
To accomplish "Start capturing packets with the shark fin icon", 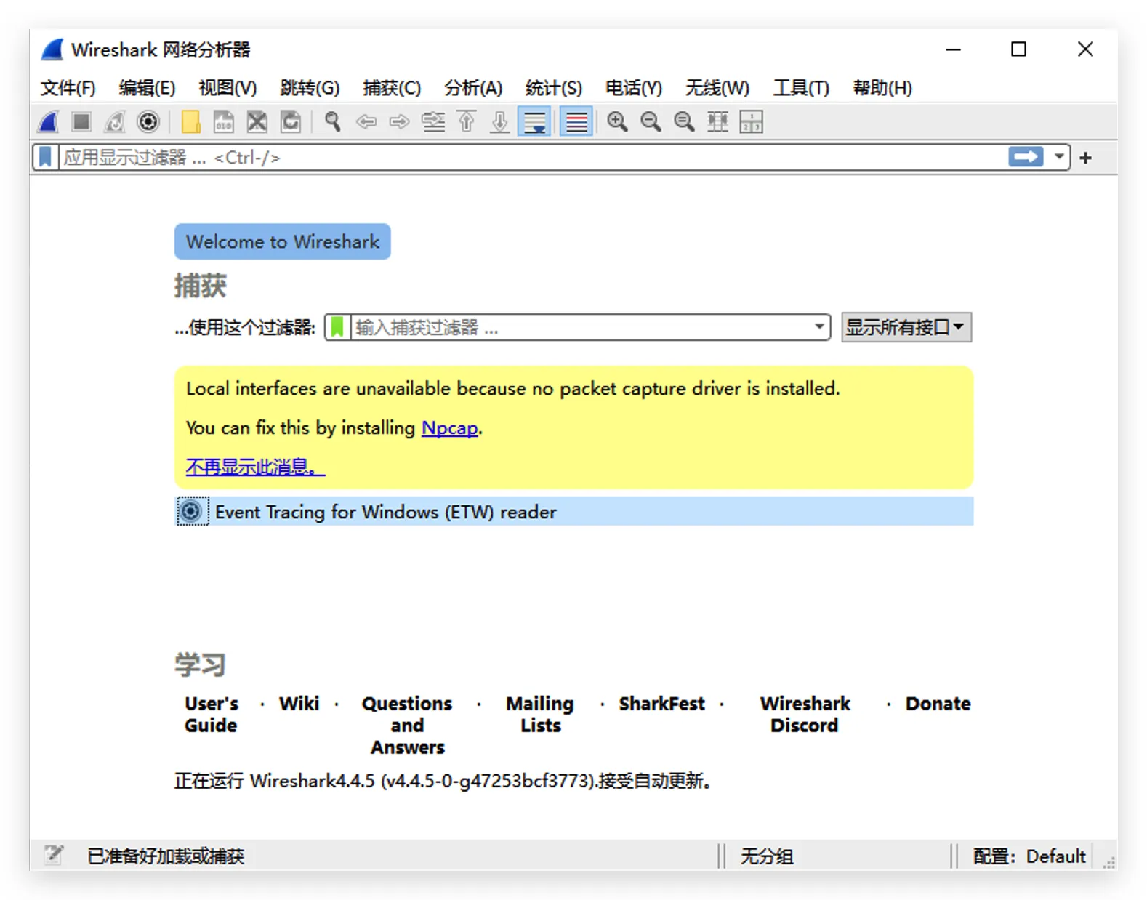I will [x=49, y=121].
